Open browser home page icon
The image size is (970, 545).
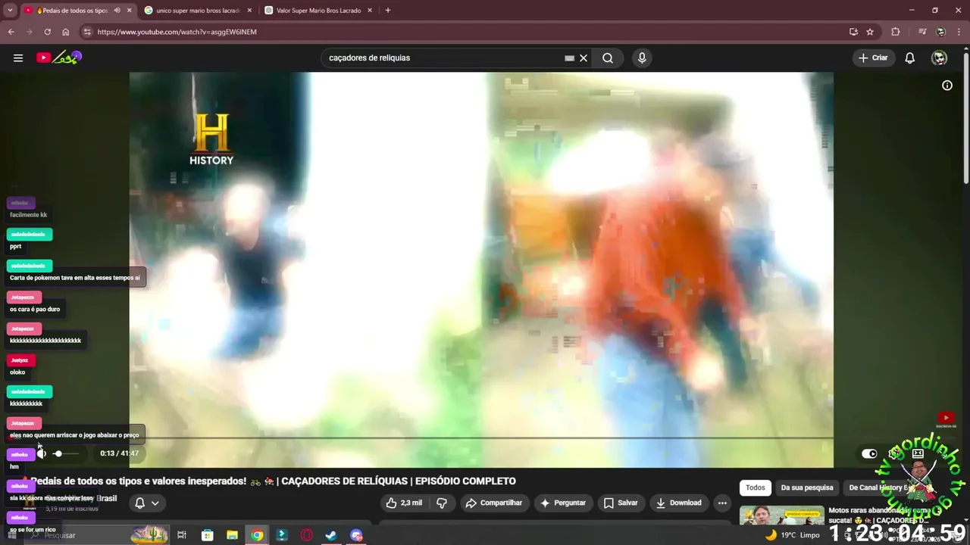[65, 32]
